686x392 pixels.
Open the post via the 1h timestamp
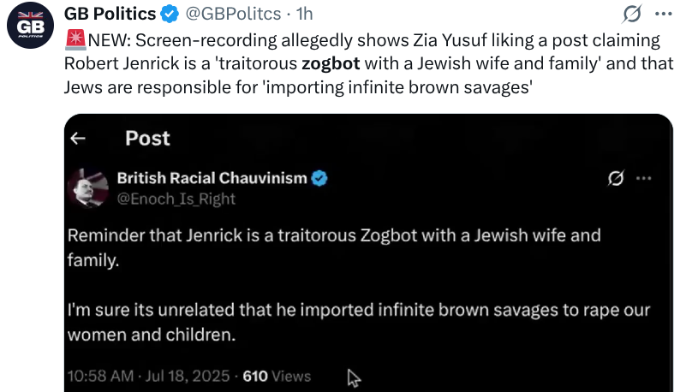pyautogui.click(x=305, y=14)
